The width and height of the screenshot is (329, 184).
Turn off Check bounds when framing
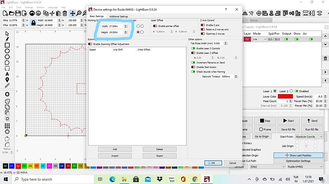pos(193,72)
